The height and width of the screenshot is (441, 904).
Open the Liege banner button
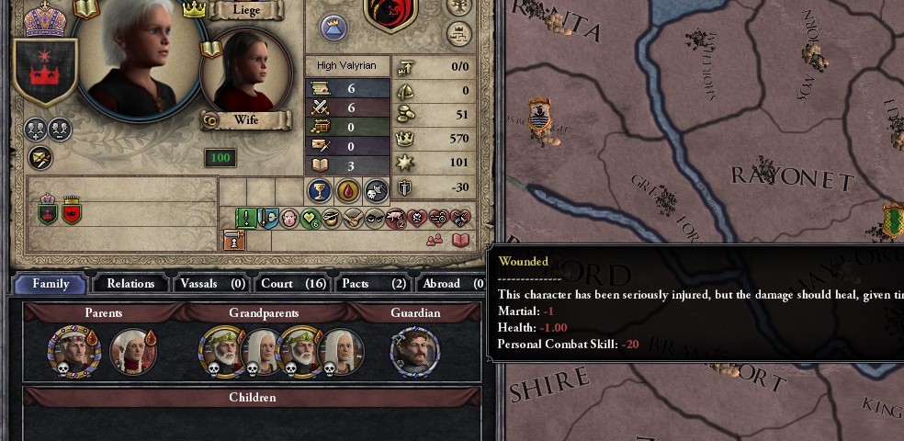coord(246,10)
